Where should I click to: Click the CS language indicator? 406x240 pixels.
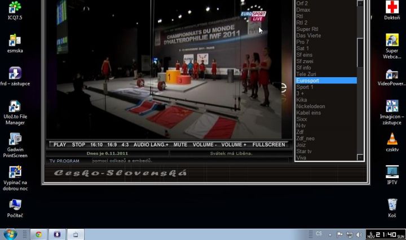coord(319,234)
